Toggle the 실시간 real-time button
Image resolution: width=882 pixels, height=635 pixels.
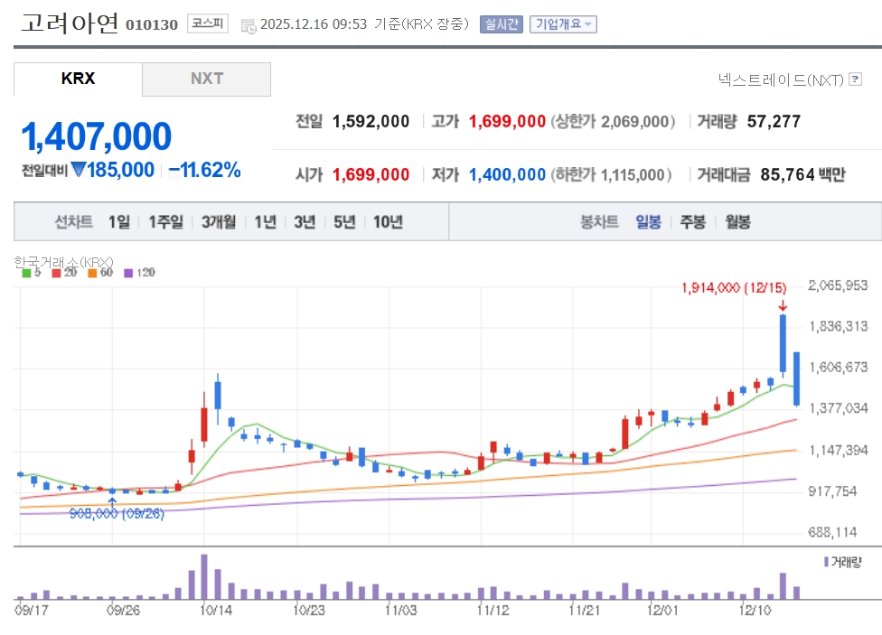click(502, 24)
